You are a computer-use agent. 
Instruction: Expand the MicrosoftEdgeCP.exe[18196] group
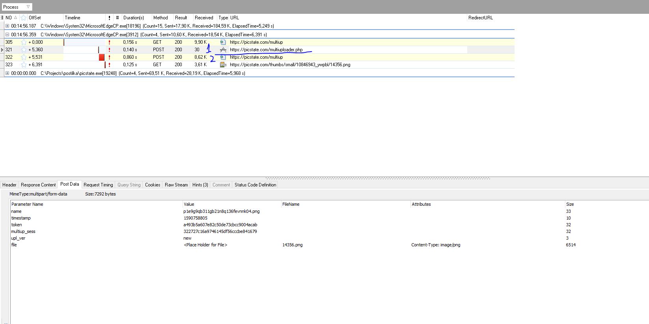point(7,26)
